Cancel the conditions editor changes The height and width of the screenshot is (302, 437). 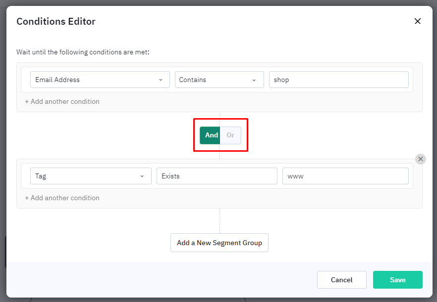[342, 280]
